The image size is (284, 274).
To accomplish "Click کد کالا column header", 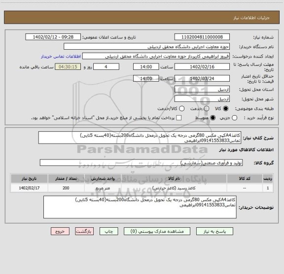I will coord(245,179).
